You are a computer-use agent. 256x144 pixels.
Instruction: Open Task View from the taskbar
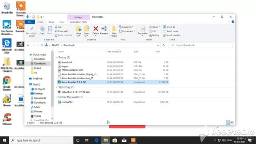coord(87,140)
